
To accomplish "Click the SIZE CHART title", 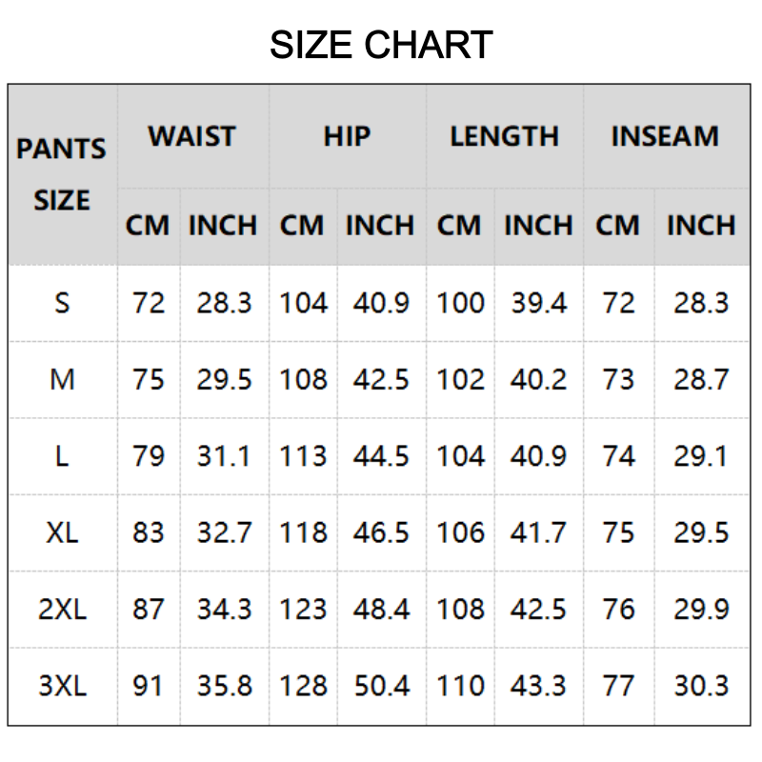I will [x=381, y=45].
